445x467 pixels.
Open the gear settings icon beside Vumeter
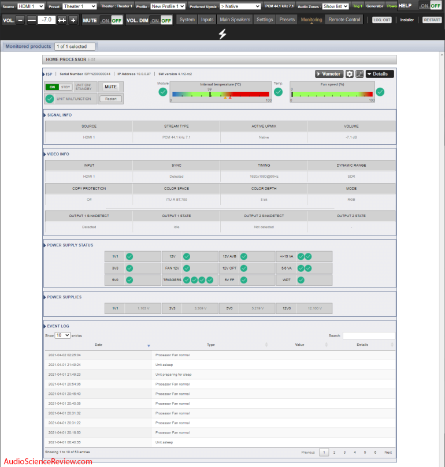[x=350, y=74]
